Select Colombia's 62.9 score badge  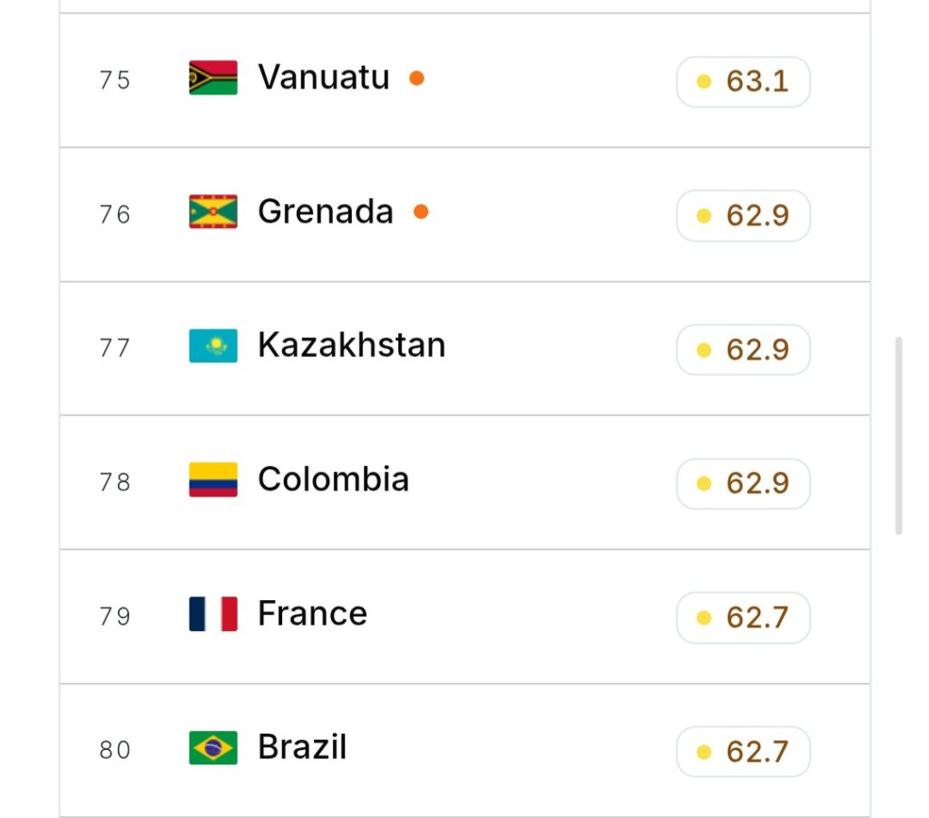click(743, 484)
